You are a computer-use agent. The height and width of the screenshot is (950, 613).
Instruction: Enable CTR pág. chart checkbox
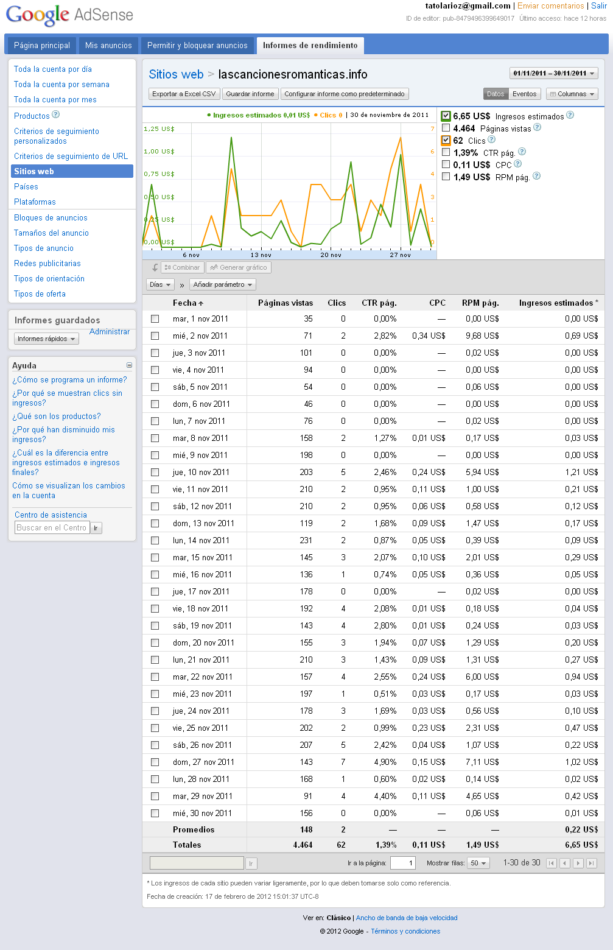point(446,152)
